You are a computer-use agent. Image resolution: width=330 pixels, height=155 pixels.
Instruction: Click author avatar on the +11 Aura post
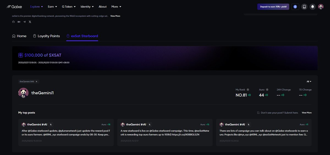tap(222, 124)
